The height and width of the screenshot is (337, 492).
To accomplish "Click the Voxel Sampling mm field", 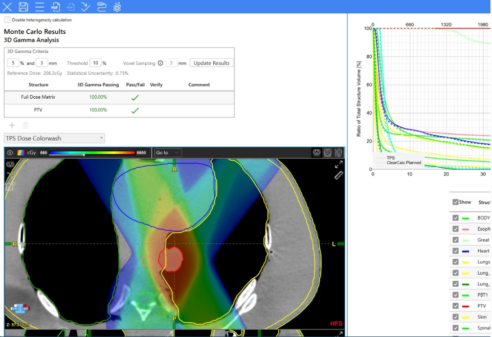I will point(171,63).
